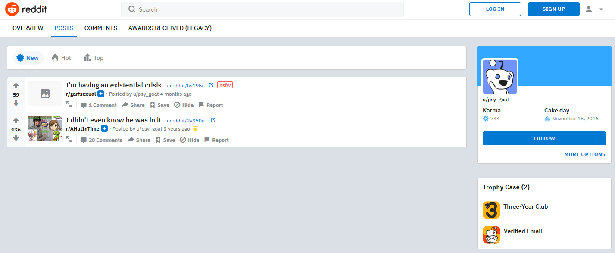Click u/psy_goat author on the AHatInTime post
This screenshot has height=253, width=615.
pos(149,129)
